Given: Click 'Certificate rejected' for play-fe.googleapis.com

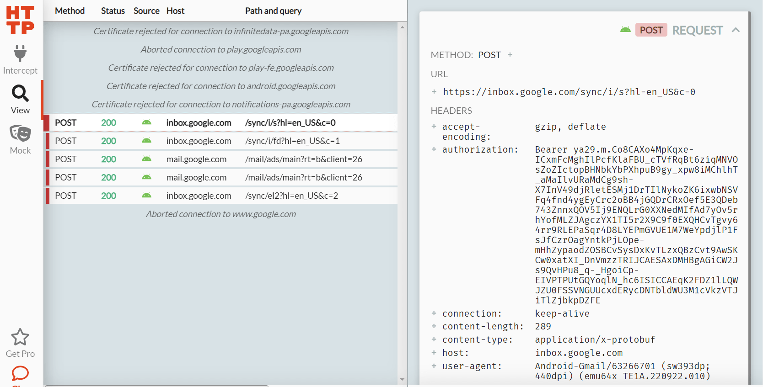Looking at the screenshot, I should pos(220,68).
